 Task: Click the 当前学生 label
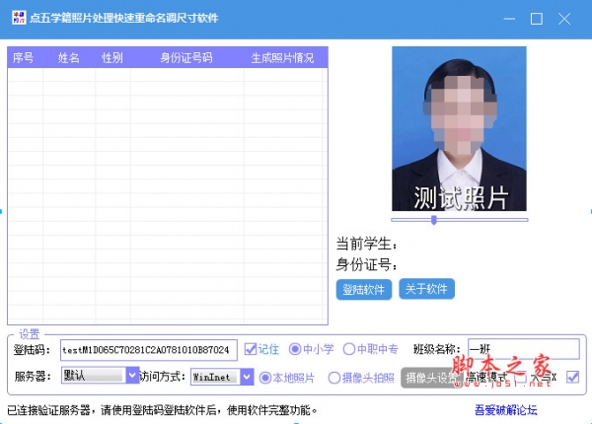366,244
